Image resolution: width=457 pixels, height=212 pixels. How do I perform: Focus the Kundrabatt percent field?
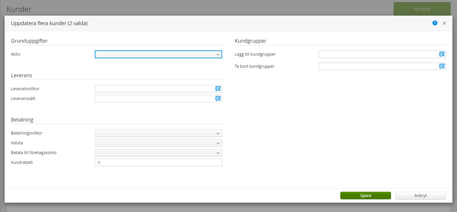[x=158, y=163]
